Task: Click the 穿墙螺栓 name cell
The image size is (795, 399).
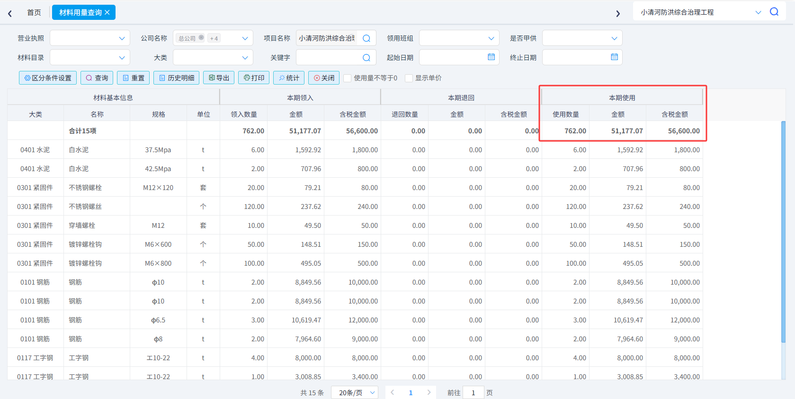Action: 97,226
